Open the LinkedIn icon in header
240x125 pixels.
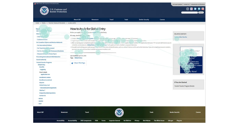click(x=199, y=9)
